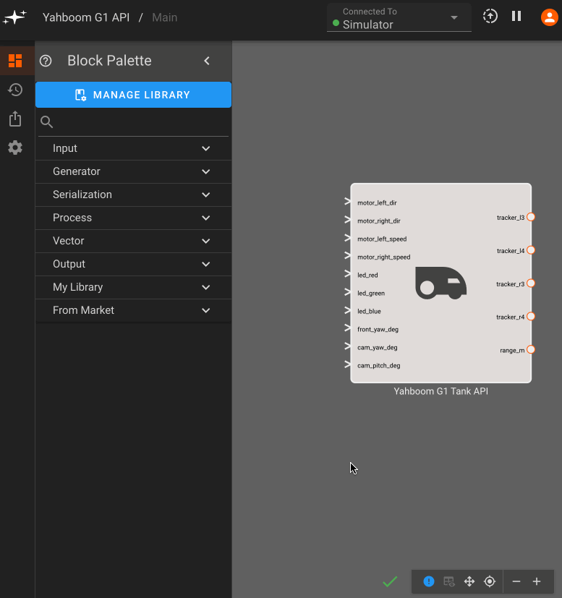Viewport: 562px width, 598px height.
Task: Click the range_m output port
Action: tap(531, 350)
